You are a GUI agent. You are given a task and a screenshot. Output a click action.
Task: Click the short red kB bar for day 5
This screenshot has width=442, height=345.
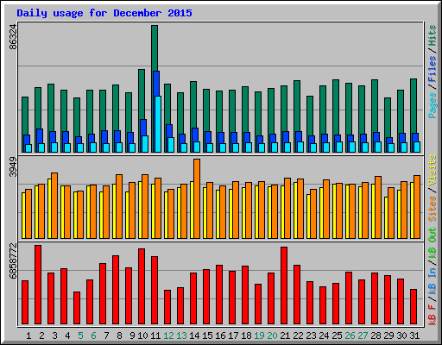click(x=77, y=308)
